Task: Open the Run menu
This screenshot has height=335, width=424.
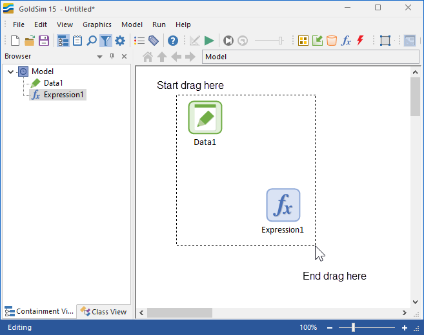Action: (x=159, y=24)
